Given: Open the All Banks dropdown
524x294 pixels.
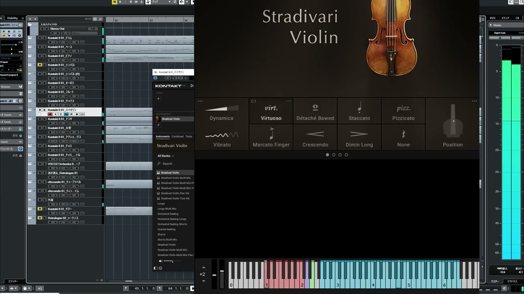Looking at the screenshot, I should pos(165,156).
